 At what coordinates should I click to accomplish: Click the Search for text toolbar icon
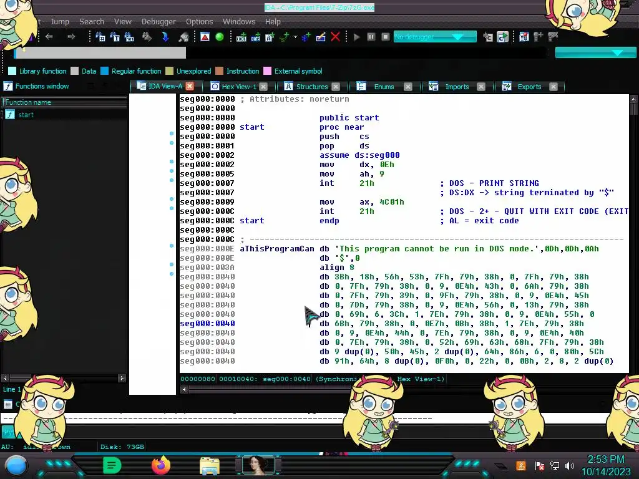(115, 37)
